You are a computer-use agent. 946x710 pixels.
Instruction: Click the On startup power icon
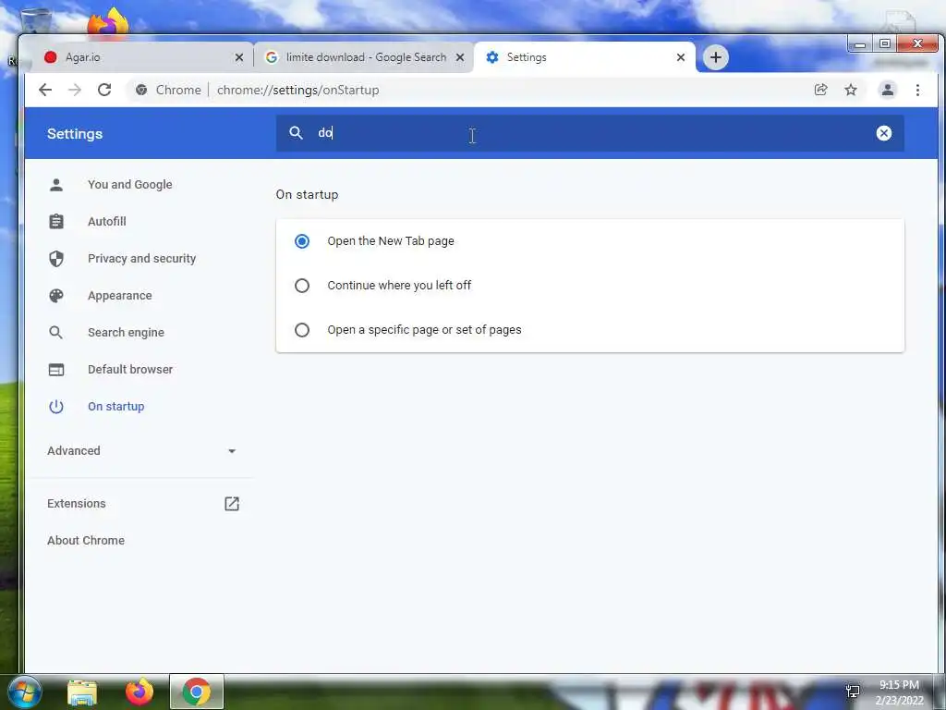[x=56, y=407]
